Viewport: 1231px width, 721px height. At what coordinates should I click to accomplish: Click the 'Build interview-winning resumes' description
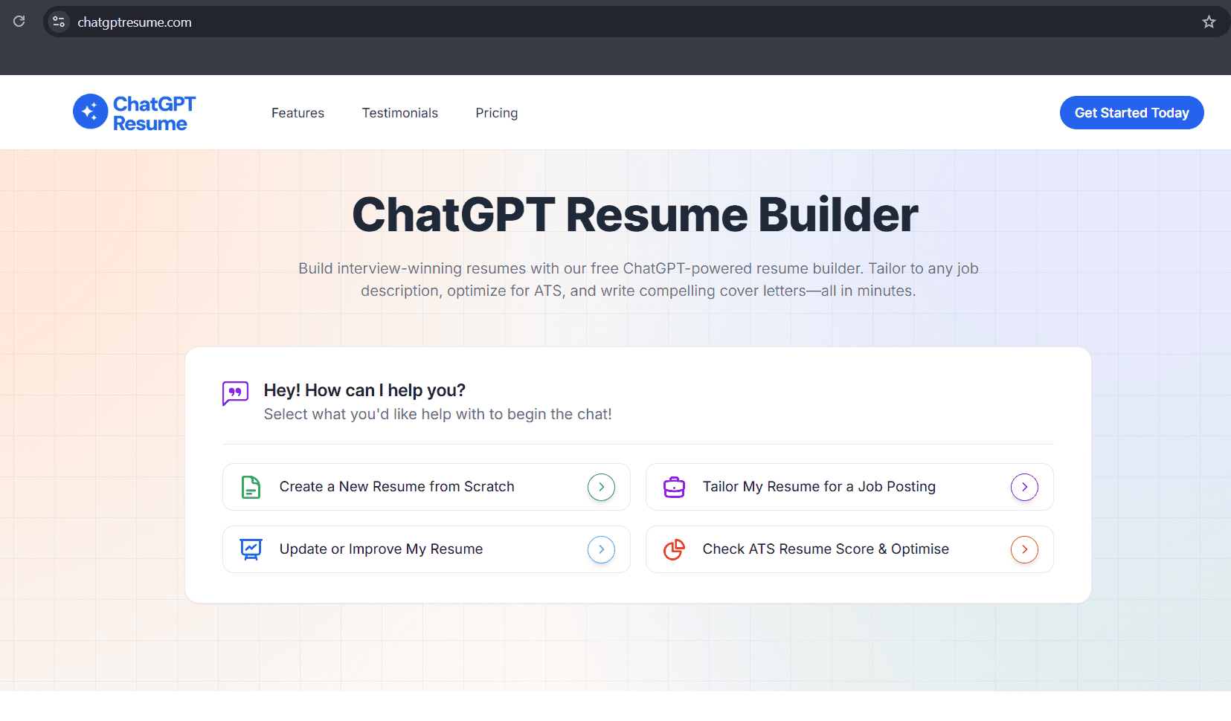[x=638, y=279]
